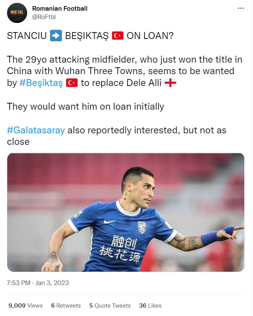Image resolution: width=253 pixels, height=316 pixels.
Task: Open the RoFtbl profile avatar
Action: 17,13
